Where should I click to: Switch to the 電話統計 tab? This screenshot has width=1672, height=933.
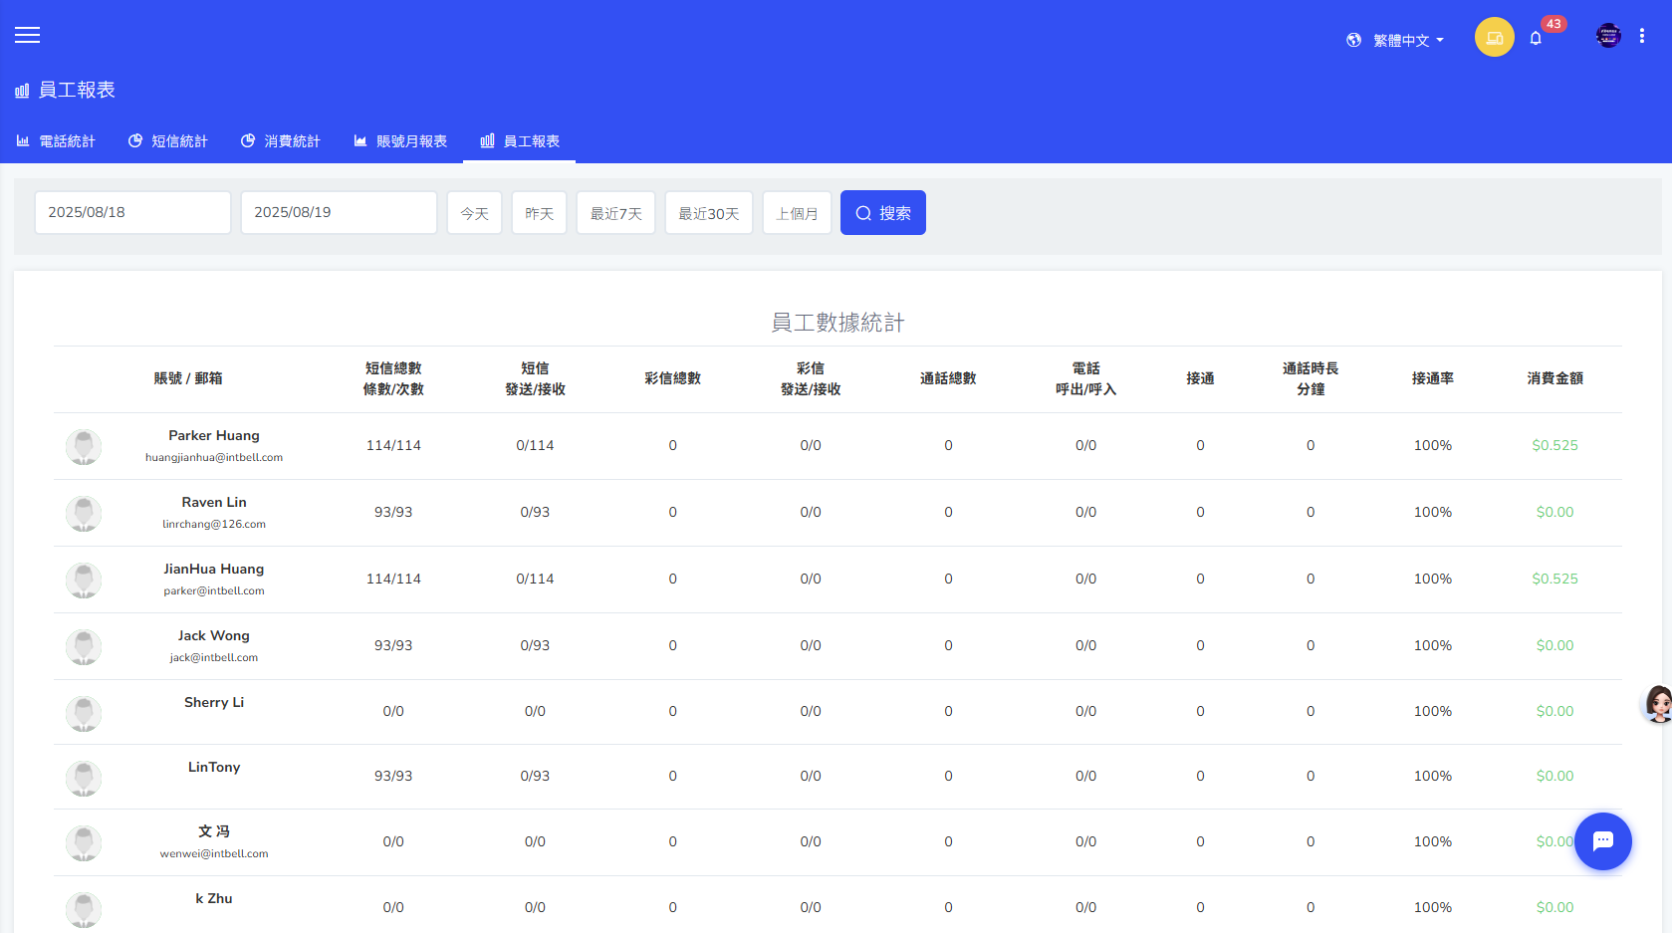pyautogui.click(x=57, y=141)
